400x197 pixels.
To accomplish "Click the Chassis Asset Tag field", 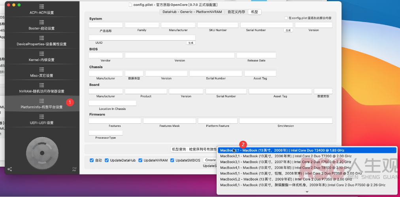I will tap(260, 73).
